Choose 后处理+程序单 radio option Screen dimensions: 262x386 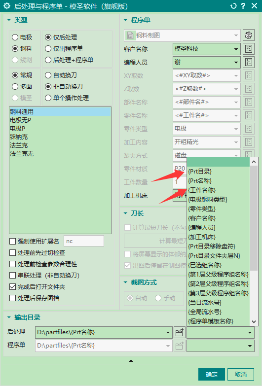pos(48,60)
